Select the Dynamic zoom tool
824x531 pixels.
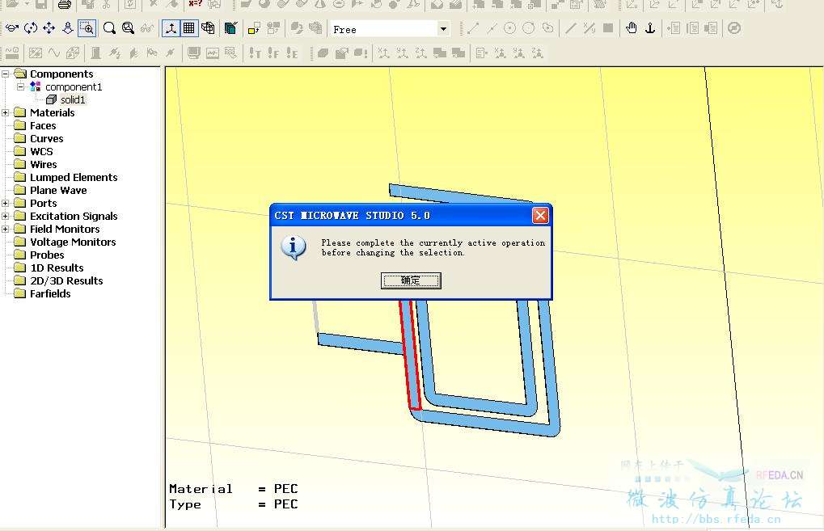tap(68, 28)
